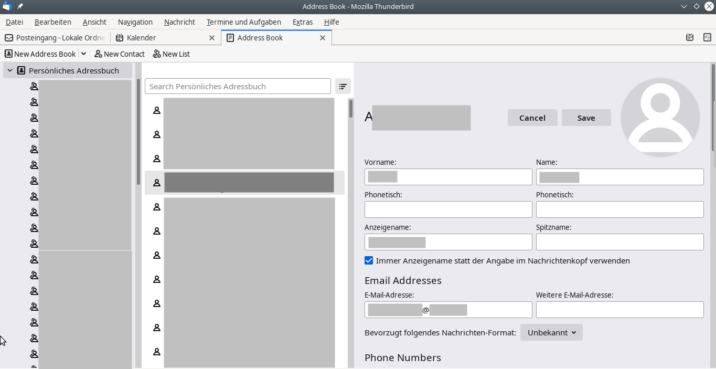Open the calendar pane icon in tab bar

pos(690,37)
